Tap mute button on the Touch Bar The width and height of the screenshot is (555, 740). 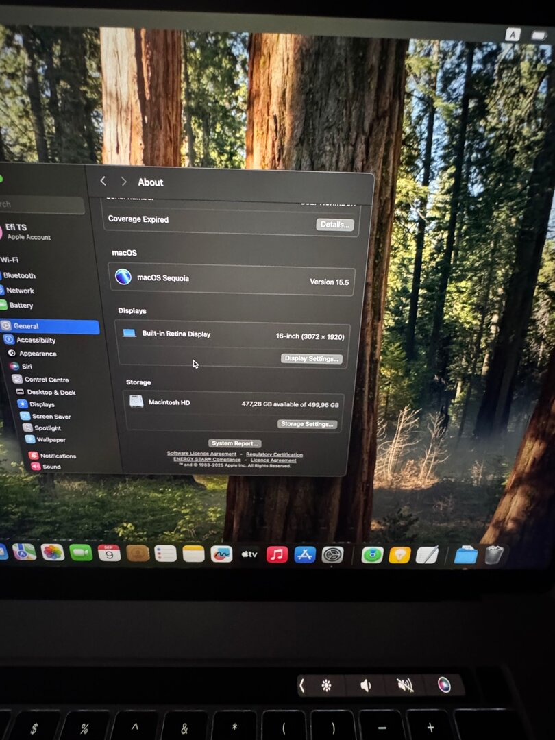tap(405, 684)
